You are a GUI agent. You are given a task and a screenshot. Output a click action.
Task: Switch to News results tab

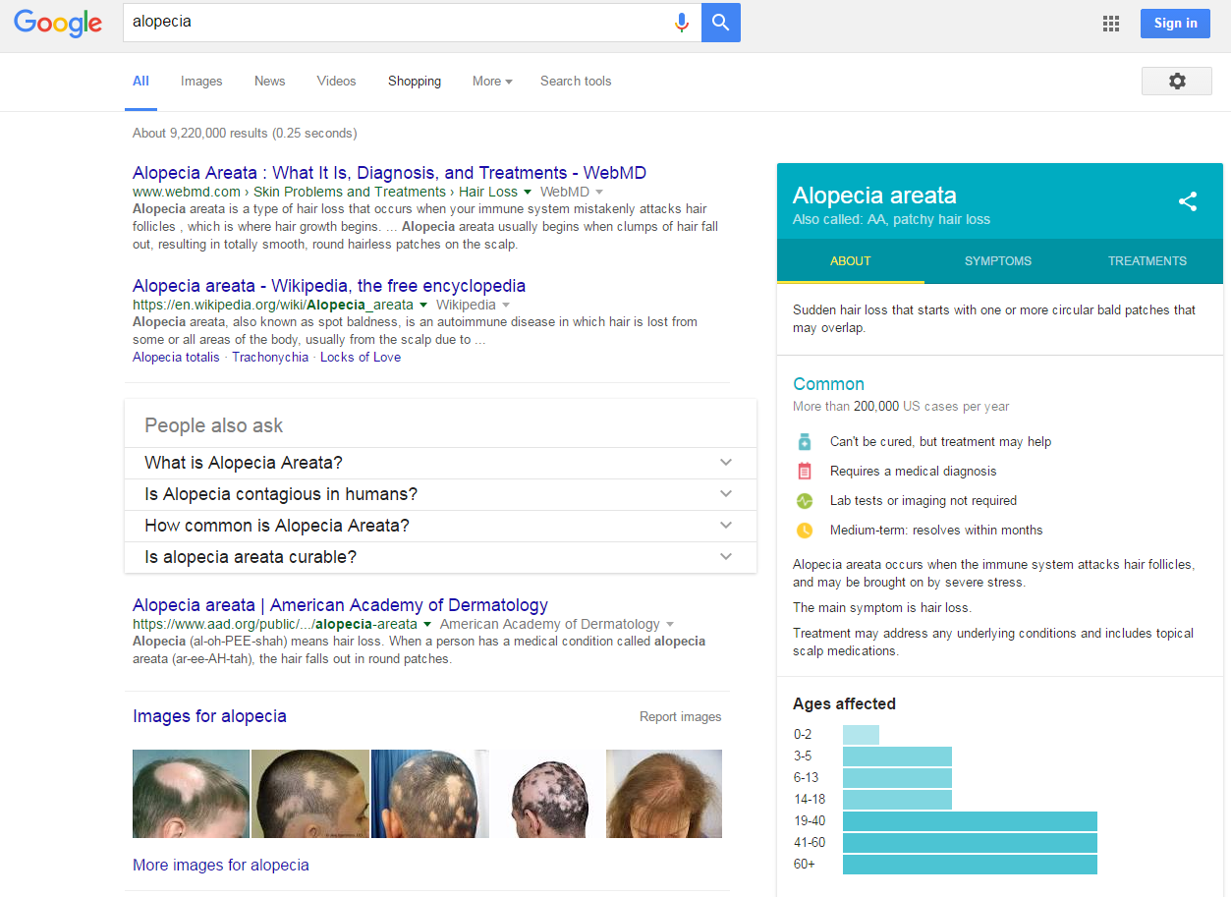pos(269,82)
